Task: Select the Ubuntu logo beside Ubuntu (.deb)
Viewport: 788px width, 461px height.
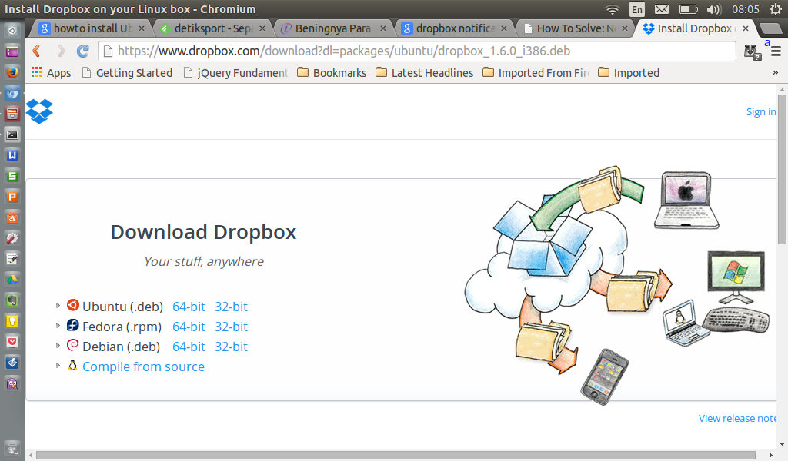Action: click(72, 304)
